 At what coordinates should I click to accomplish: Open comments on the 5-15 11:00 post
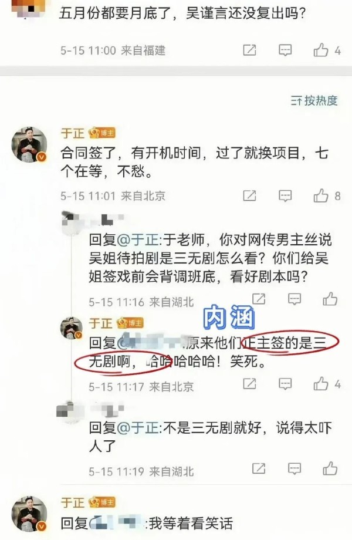285,50
